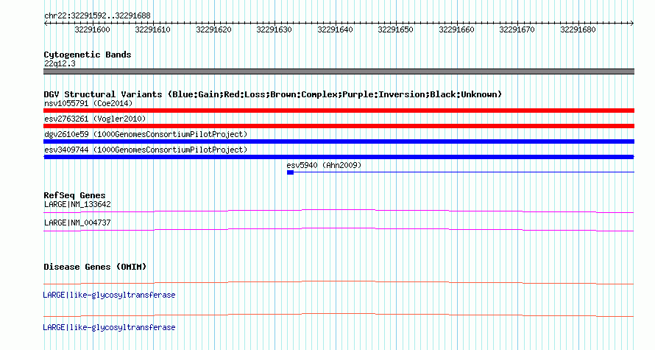Click ruler tick label 32291610
This screenshot has width=655, height=350.
153,29
